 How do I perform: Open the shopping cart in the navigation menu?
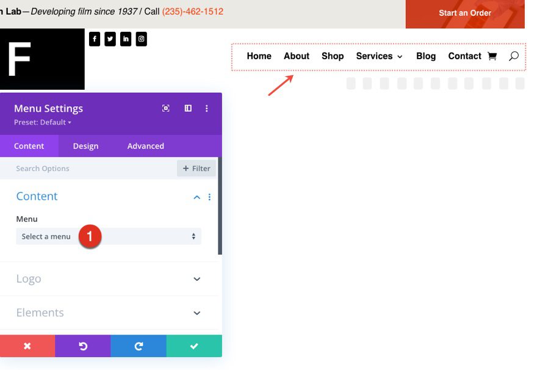492,56
